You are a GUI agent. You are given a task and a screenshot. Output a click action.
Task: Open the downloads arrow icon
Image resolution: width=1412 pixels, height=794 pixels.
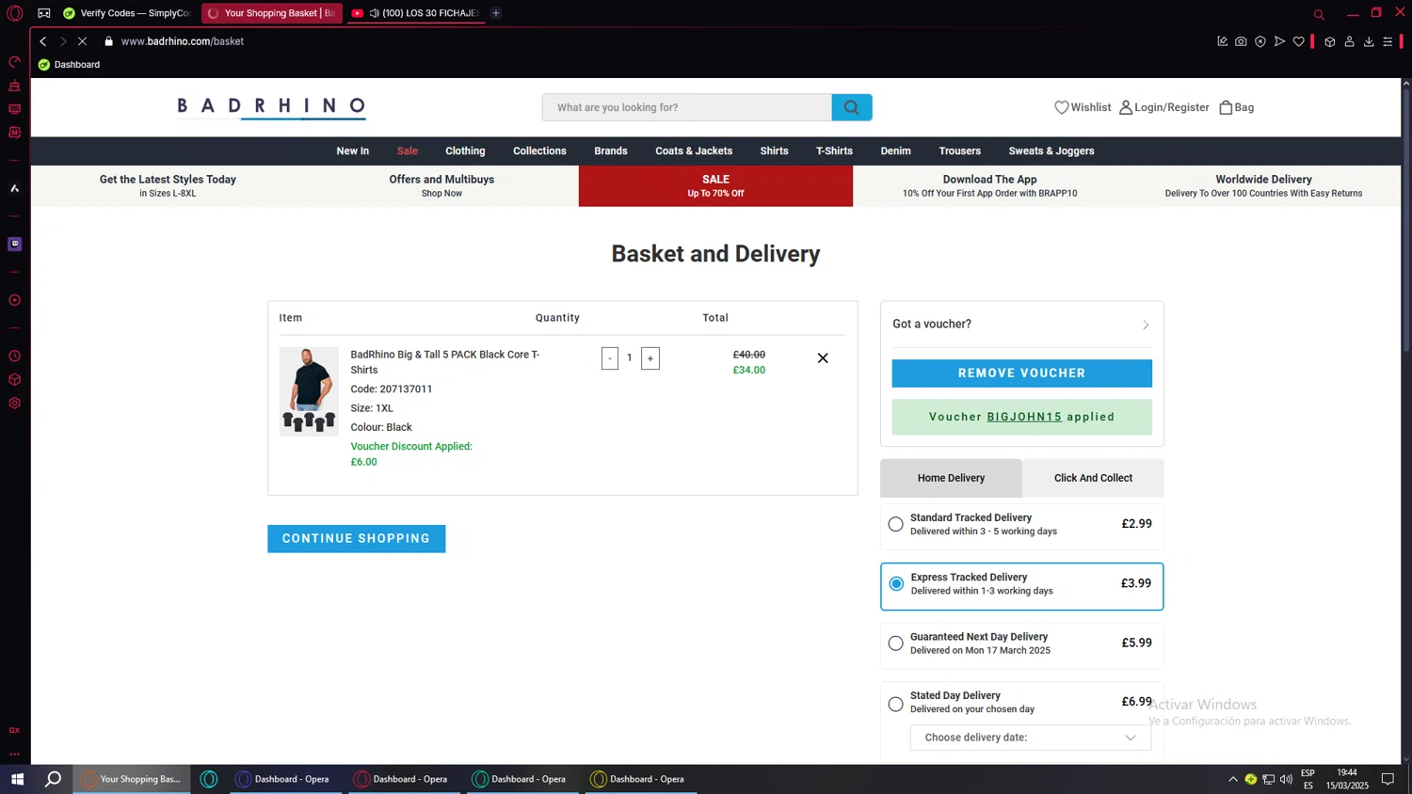pos(1369,41)
